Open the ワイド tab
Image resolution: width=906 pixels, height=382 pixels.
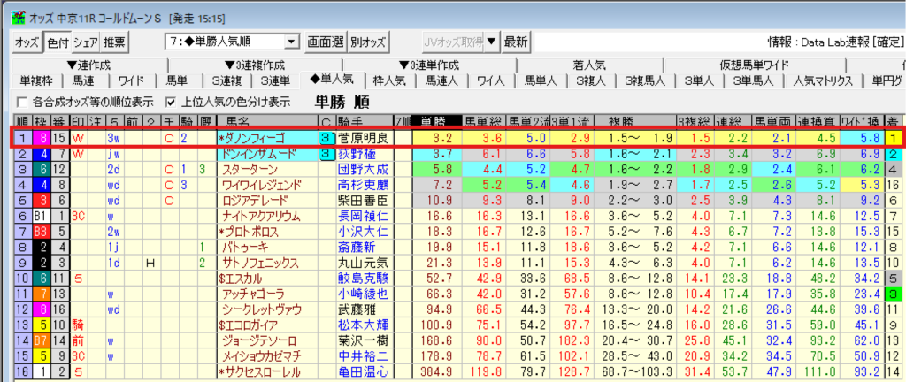pyautogui.click(x=131, y=80)
